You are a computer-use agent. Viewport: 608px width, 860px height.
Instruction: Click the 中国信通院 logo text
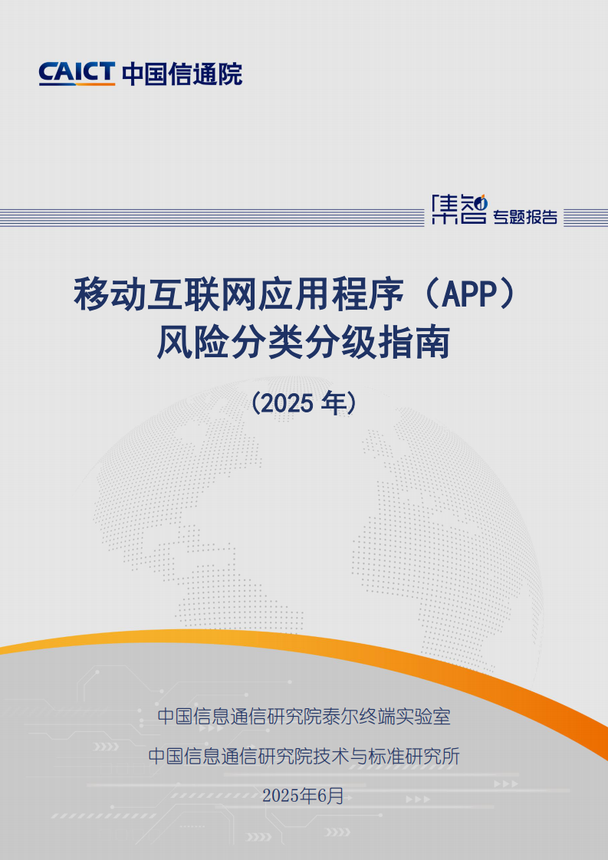tap(182, 74)
